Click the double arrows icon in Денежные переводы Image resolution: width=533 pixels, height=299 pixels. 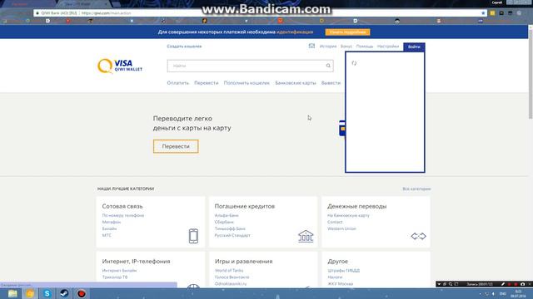(418, 236)
